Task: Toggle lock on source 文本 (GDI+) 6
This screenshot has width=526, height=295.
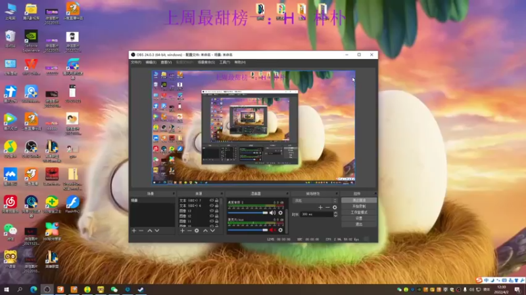Action: click(217, 206)
